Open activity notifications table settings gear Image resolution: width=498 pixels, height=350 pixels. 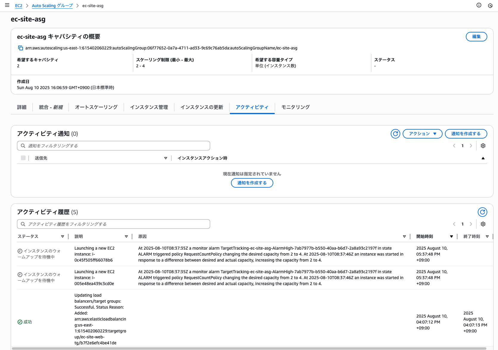point(483,146)
